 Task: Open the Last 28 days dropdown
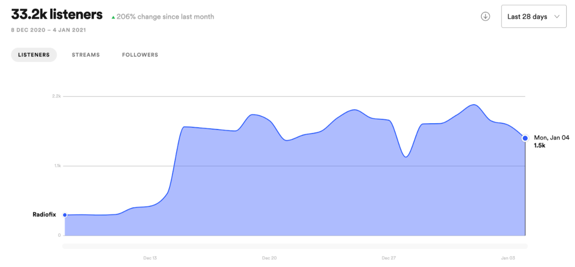pyautogui.click(x=533, y=16)
